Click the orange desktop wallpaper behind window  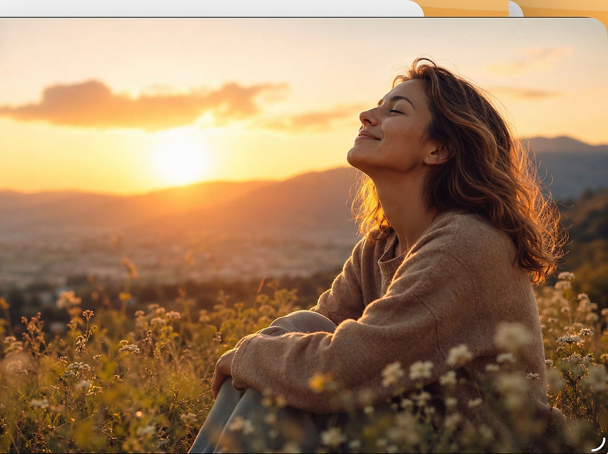[x=465, y=7]
